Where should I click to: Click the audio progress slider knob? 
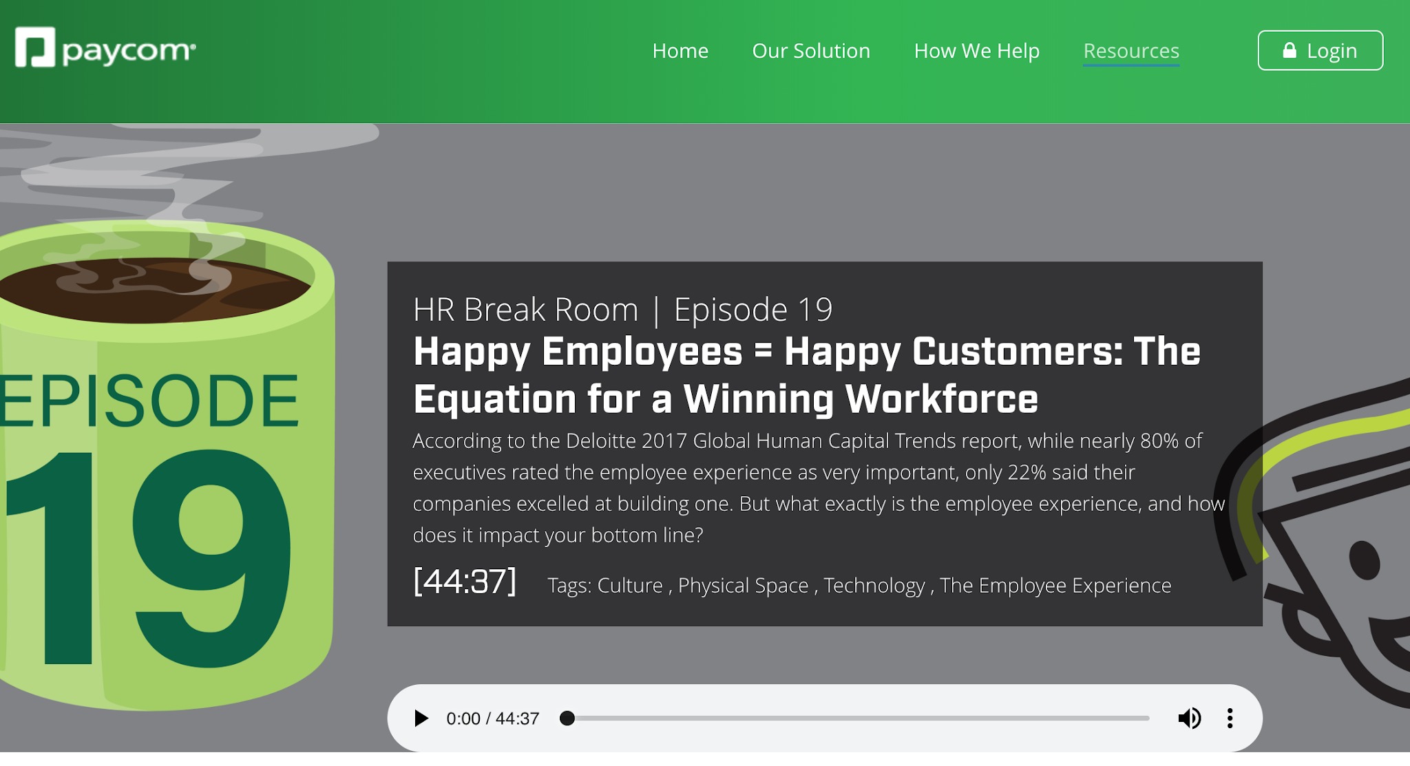[x=567, y=718]
